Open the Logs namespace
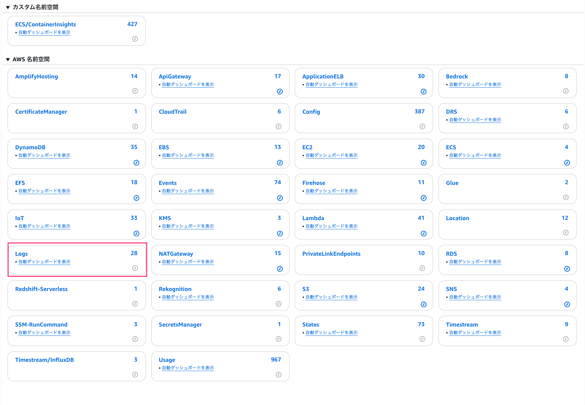 click(x=21, y=254)
